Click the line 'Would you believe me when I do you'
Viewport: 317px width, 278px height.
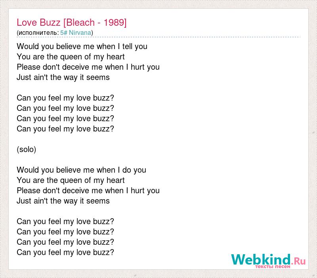(x=81, y=170)
